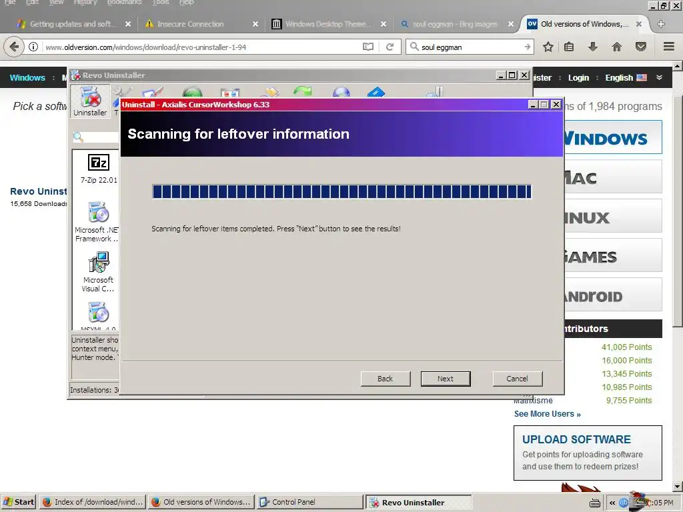The image size is (683, 512).
Task: Click Revo Uninstaller search input box
Action: click(x=101, y=137)
